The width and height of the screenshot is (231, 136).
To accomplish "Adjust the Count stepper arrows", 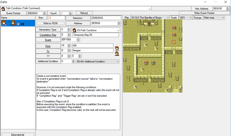I will 70,13.
